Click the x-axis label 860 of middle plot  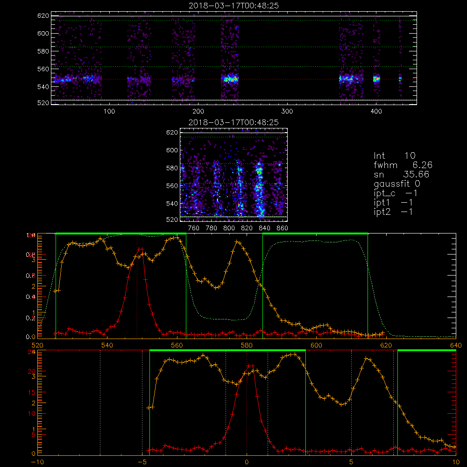point(283,228)
